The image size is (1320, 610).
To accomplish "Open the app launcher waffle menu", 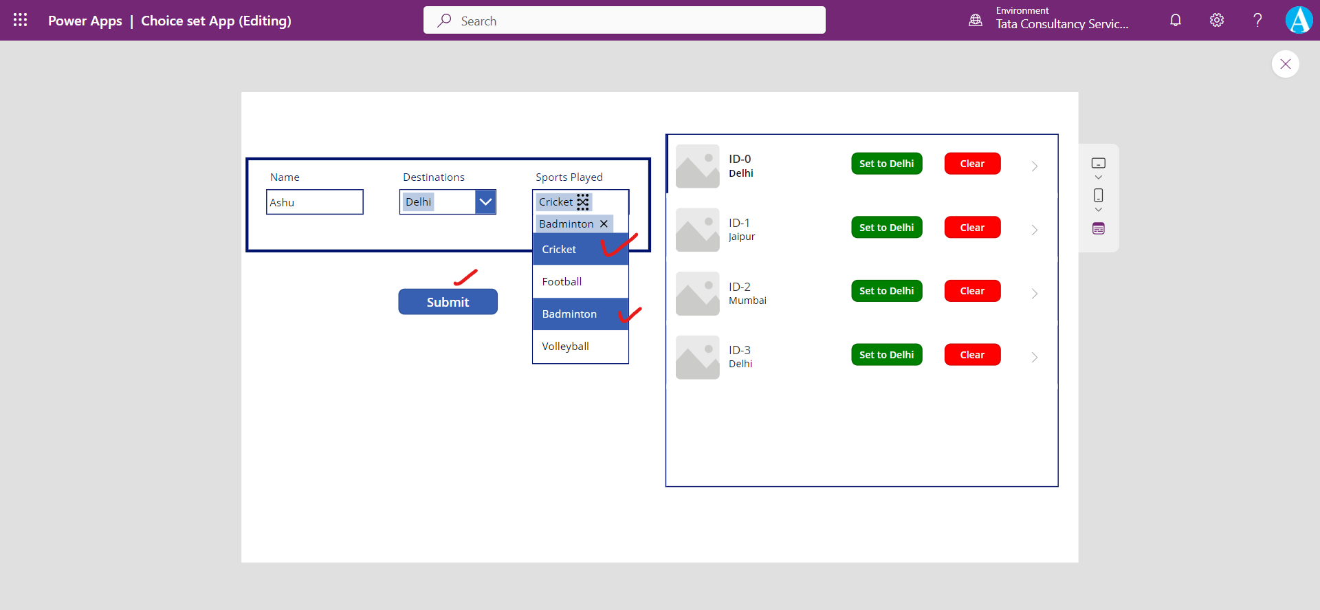I will 21,20.
